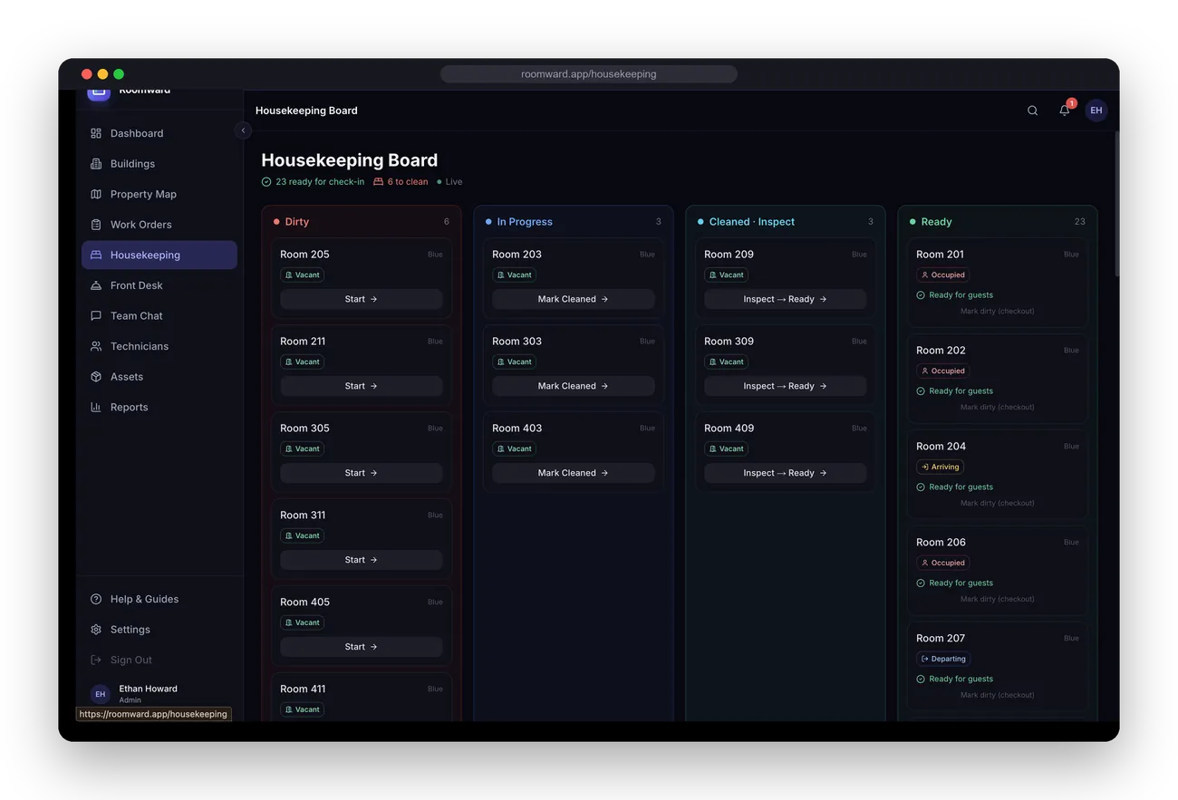The image size is (1178, 800).
Task: Click the Occupied tag on Room 206
Action: point(943,563)
